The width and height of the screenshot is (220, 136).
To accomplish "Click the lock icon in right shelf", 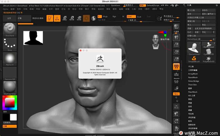I will pos(176,88).
